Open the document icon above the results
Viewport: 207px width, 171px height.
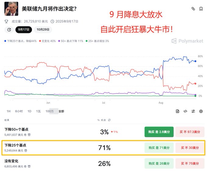(177, 111)
